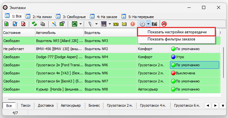Switch to tab 4: На заказе

[x=103, y=16]
